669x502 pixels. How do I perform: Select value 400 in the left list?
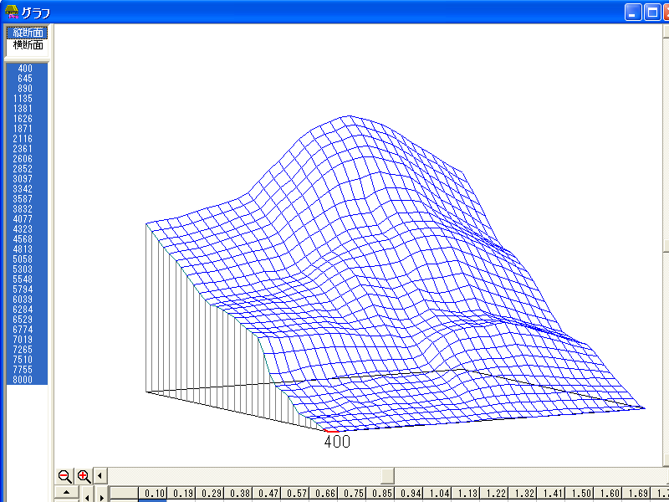27,69
